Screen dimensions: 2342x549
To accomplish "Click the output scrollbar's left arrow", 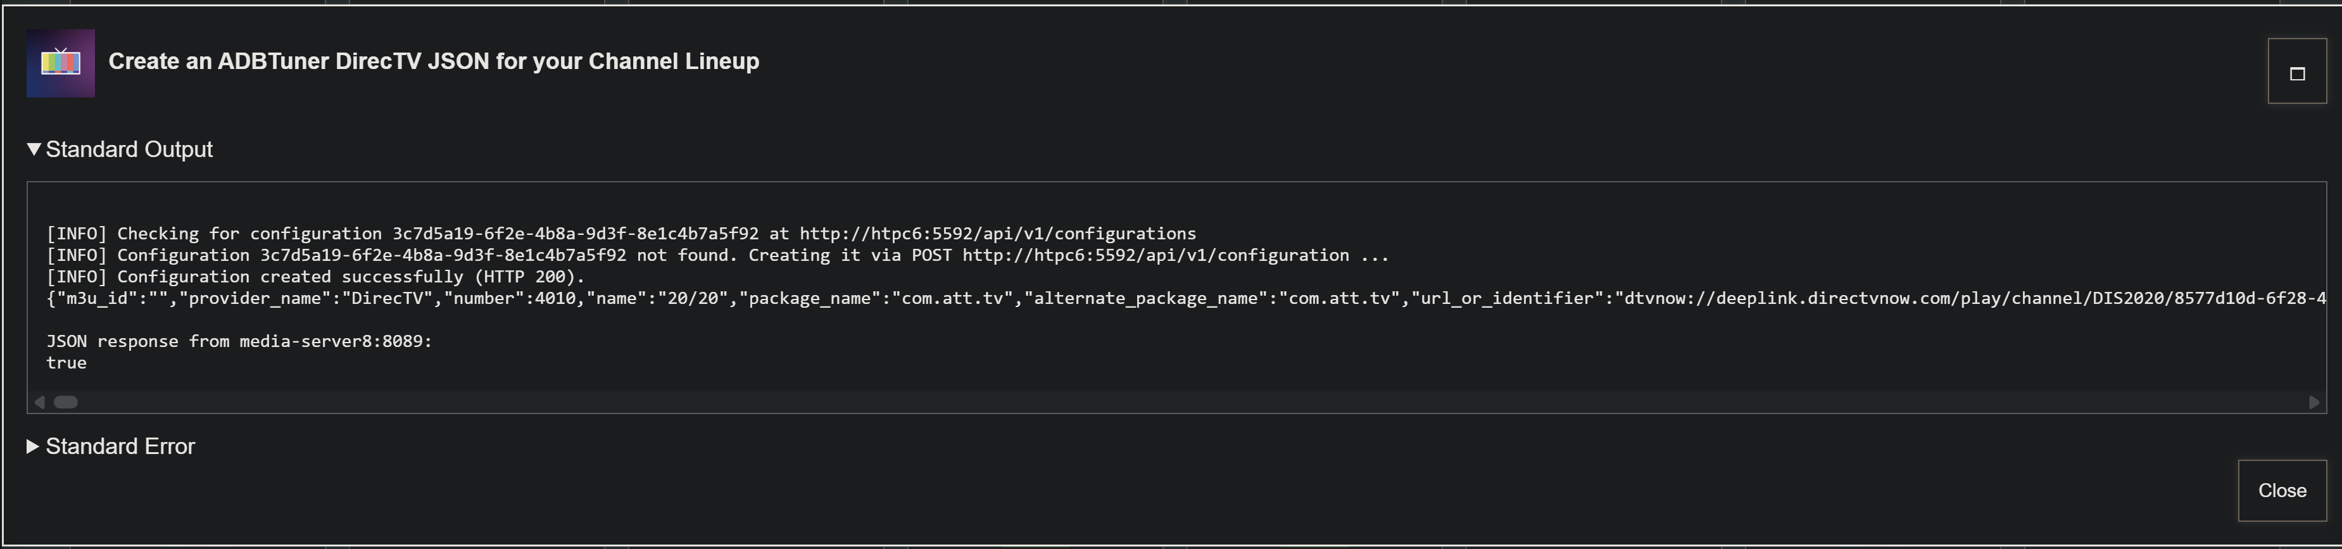I will click(x=39, y=401).
